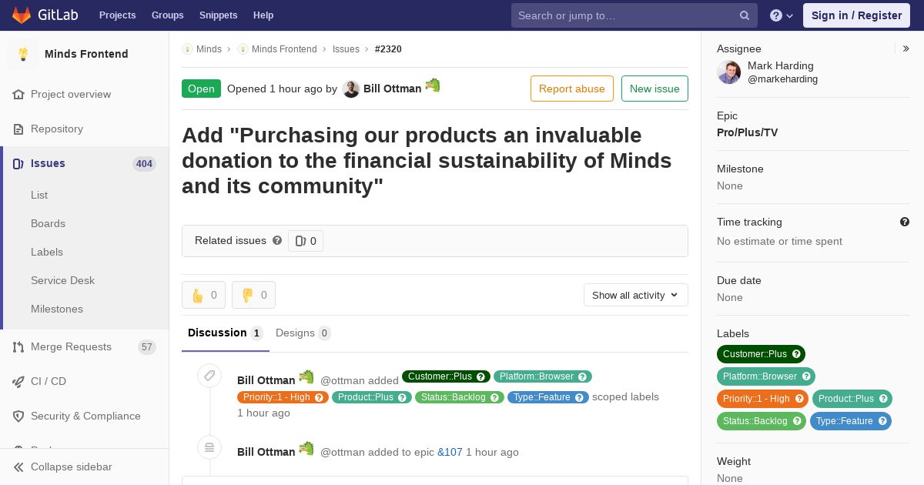
Task: Click Minds Frontend project avatar in sidebar
Action: tap(23, 54)
